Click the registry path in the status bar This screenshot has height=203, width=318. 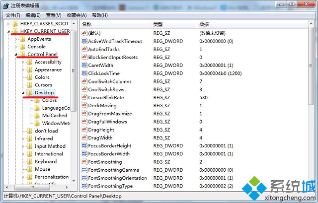[63, 196]
